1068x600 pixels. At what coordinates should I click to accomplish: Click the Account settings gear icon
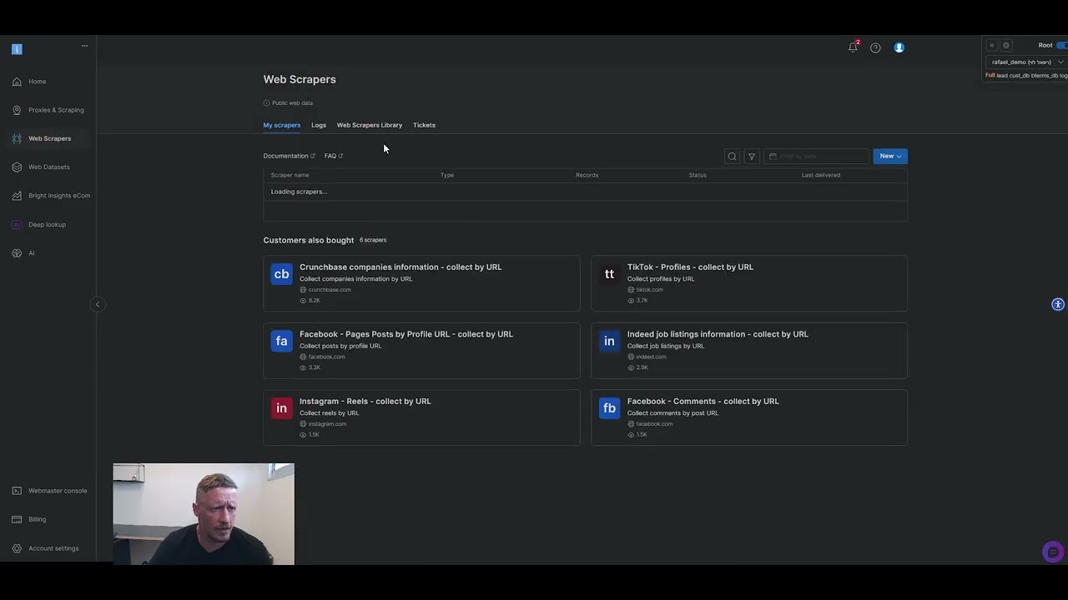pyautogui.click(x=17, y=548)
